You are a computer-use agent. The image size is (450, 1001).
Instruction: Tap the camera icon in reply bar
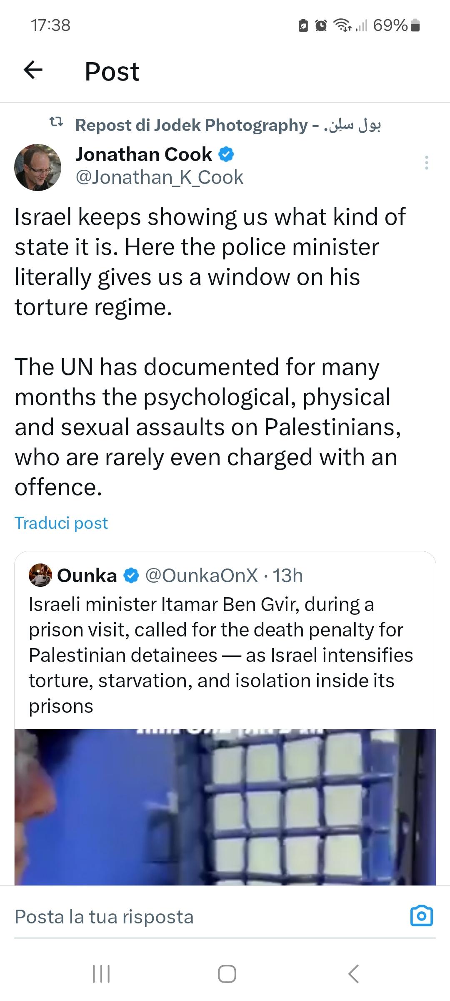(x=422, y=916)
